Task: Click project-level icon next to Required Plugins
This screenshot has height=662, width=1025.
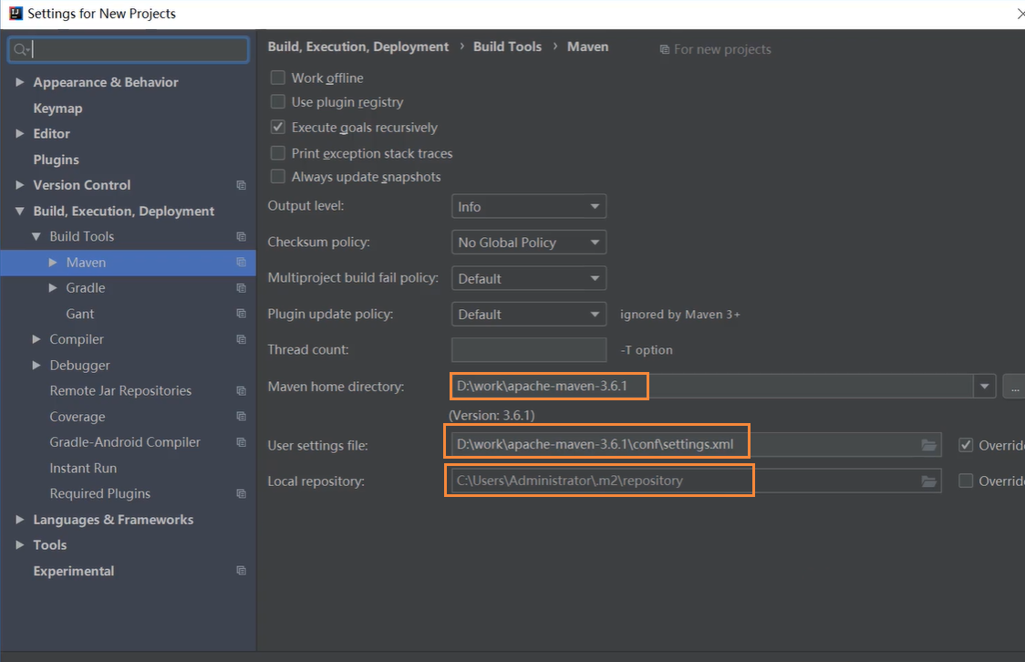Action: (242, 493)
